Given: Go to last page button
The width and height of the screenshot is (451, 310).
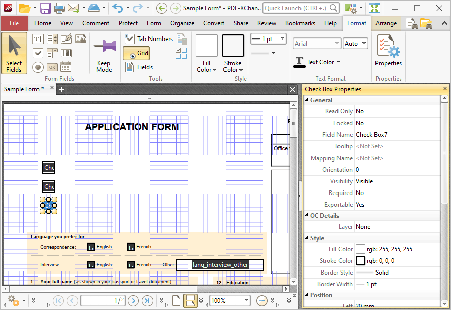Looking at the screenshot, I should (x=147, y=301).
